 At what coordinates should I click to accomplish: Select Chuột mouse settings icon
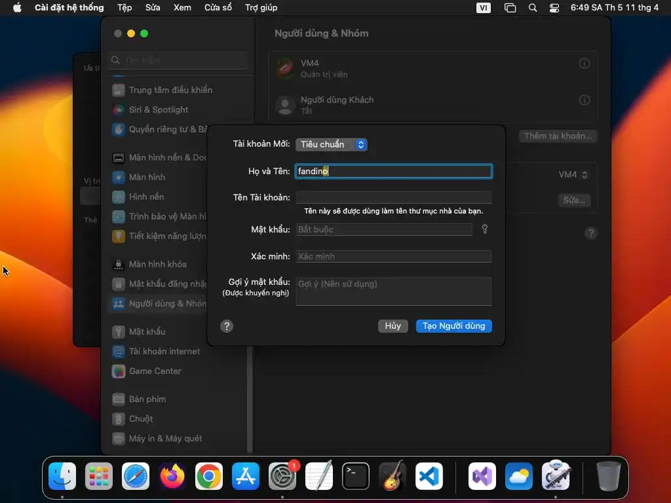119,419
